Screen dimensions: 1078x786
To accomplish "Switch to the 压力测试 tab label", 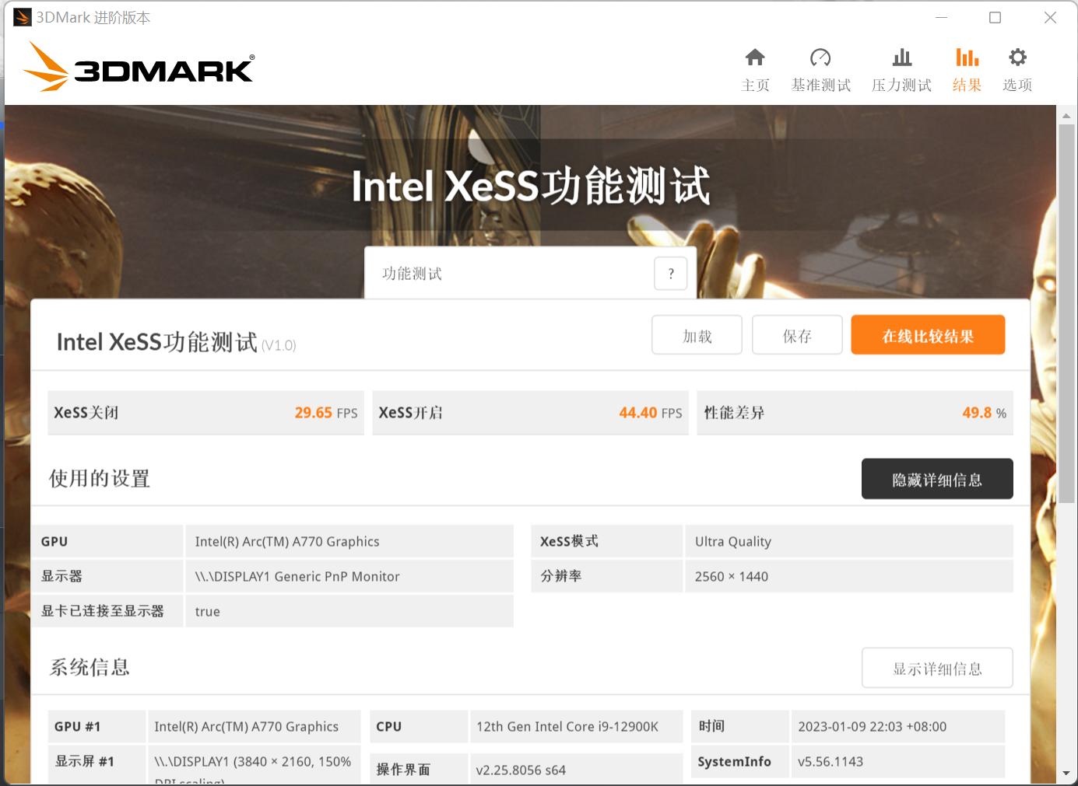I will [901, 86].
